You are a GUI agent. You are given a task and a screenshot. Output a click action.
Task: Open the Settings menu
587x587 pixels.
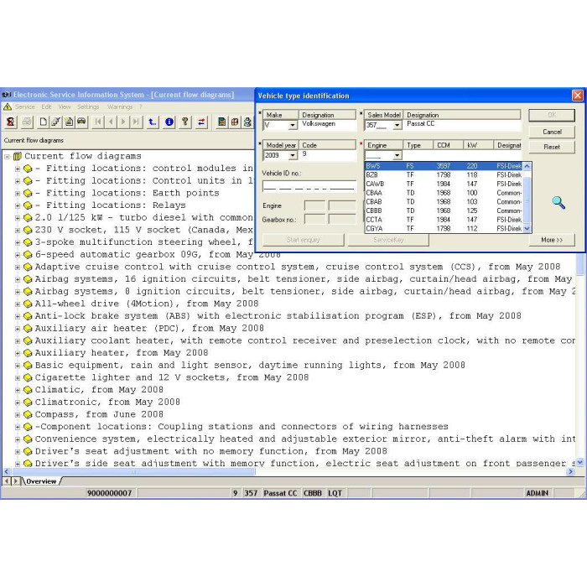(88, 107)
